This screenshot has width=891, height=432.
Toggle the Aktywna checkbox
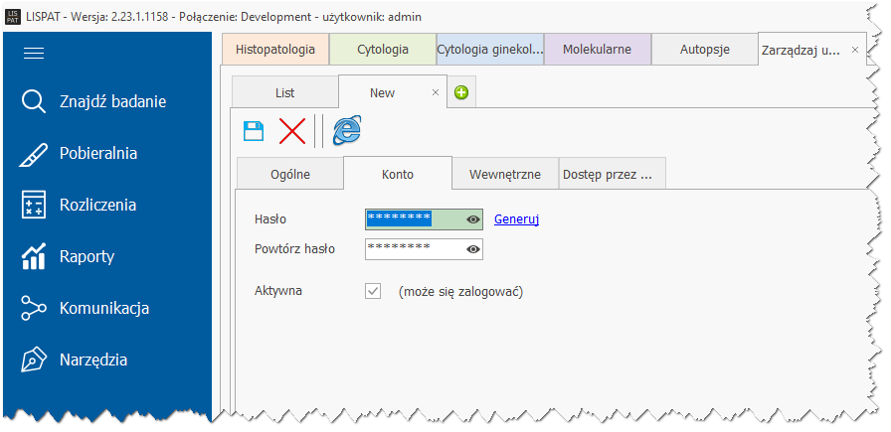pos(374,292)
